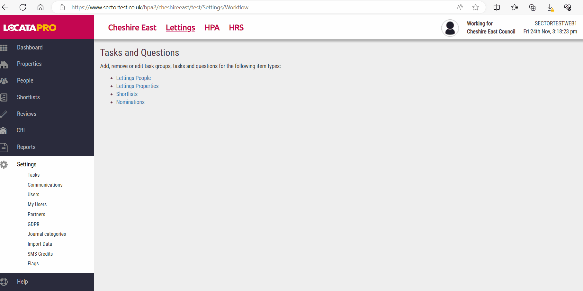This screenshot has width=583, height=291.
Task: Open Reports in the sidebar
Action: pos(26,147)
